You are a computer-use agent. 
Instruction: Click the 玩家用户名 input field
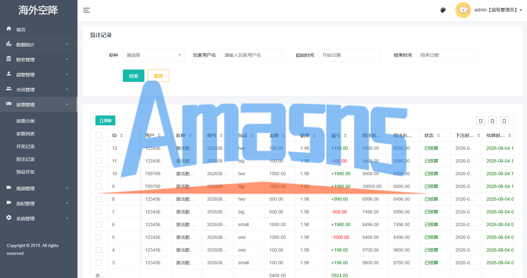tap(252, 55)
